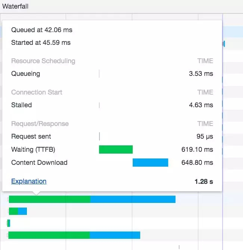Image resolution: width=243 pixels, height=250 pixels.
Task: Click the bottom waterfall request bar
Action: click(74, 235)
